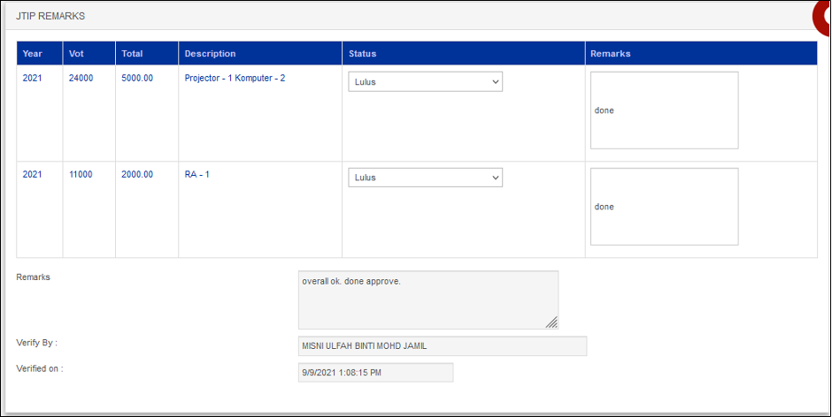The height and width of the screenshot is (417, 832).
Task: Open the Status dropdown for the RA - 1 row
Action: [x=425, y=178]
